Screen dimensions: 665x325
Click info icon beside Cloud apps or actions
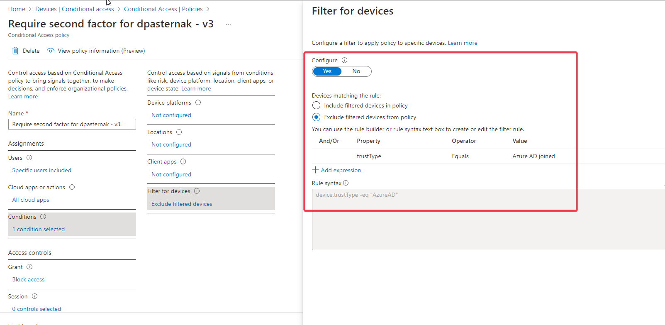point(72,187)
